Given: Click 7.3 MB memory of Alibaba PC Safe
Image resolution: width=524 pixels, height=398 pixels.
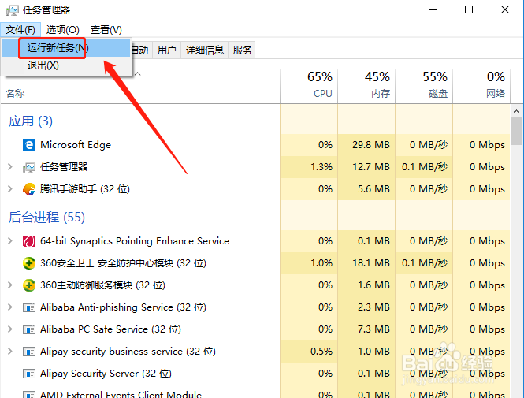Looking at the screenshot, I should tap(374, 329).
